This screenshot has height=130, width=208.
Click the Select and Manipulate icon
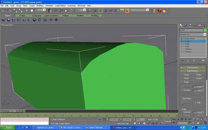[71, 10]
